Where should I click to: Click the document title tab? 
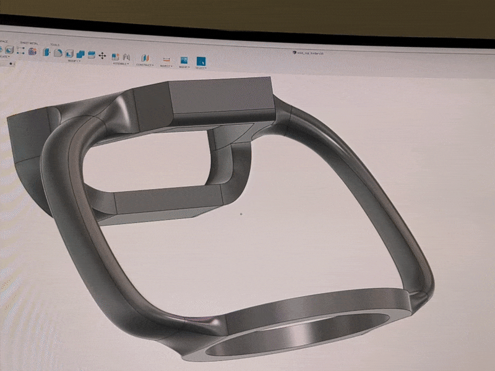[310, 53]
